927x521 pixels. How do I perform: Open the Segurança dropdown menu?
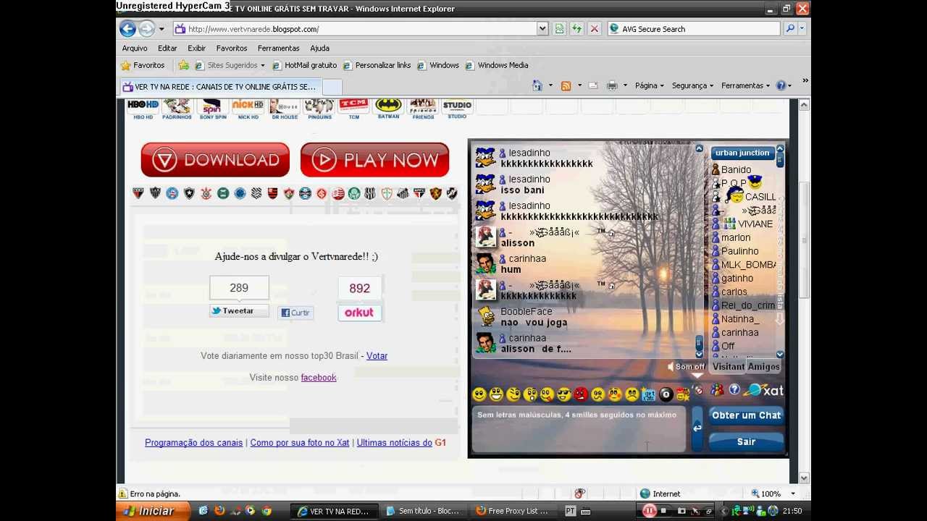point(692,85)
